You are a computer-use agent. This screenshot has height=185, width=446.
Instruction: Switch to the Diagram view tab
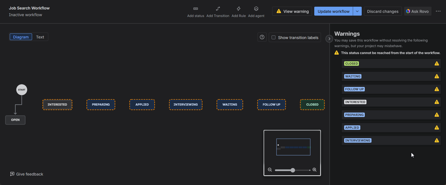(x=21, y=37)
